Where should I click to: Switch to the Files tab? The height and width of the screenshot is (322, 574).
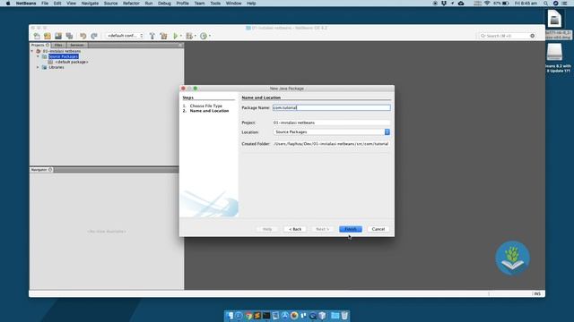[58, 45]
